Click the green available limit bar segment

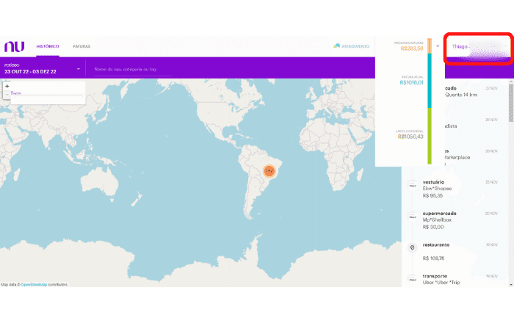[430, 136]
